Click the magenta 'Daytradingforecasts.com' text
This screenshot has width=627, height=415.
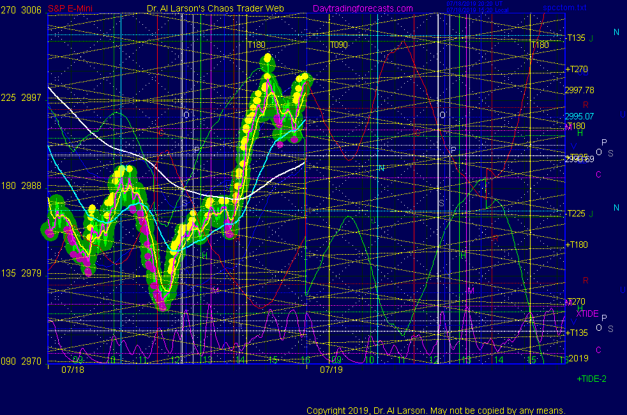pyautogui.click(x=363, y=8)
